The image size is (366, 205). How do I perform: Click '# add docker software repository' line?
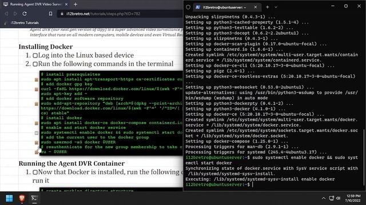[82, 99]
